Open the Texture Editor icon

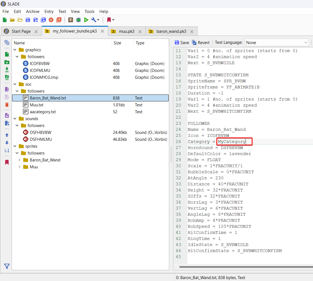coord(70,20)
